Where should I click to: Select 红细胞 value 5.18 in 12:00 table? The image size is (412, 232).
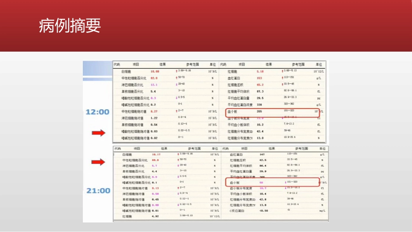coord(260,72)
